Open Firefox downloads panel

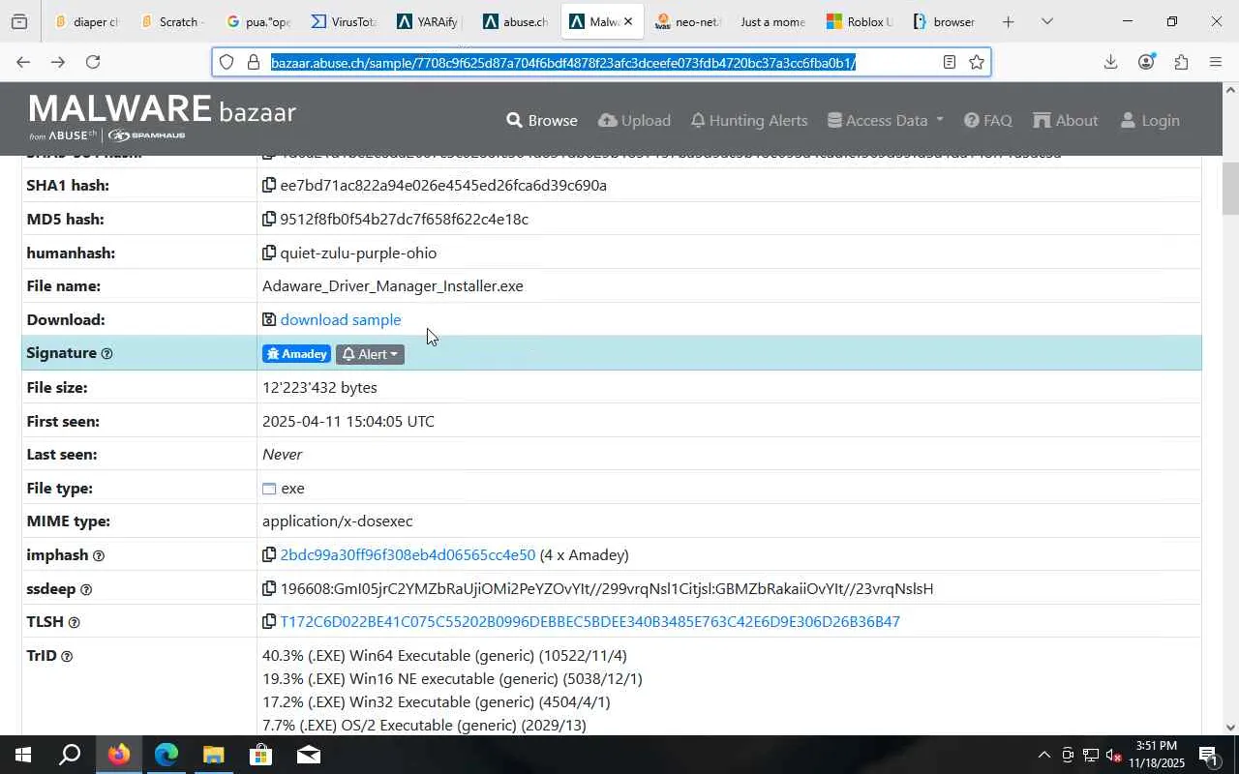[x=1110, y=62]
